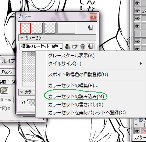Collapse the lower カラー section triangle
Screen dimensions: 146x142
22,92
